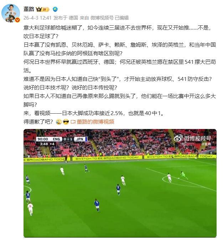Click the blue globe badge icon
223x243 pixels.
tap(55, 9)
